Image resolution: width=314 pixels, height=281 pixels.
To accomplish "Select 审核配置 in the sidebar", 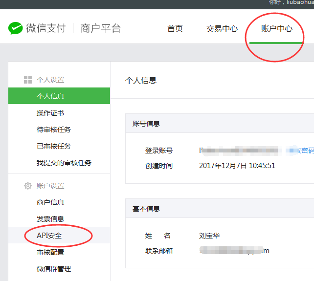I will coord(50,252).
